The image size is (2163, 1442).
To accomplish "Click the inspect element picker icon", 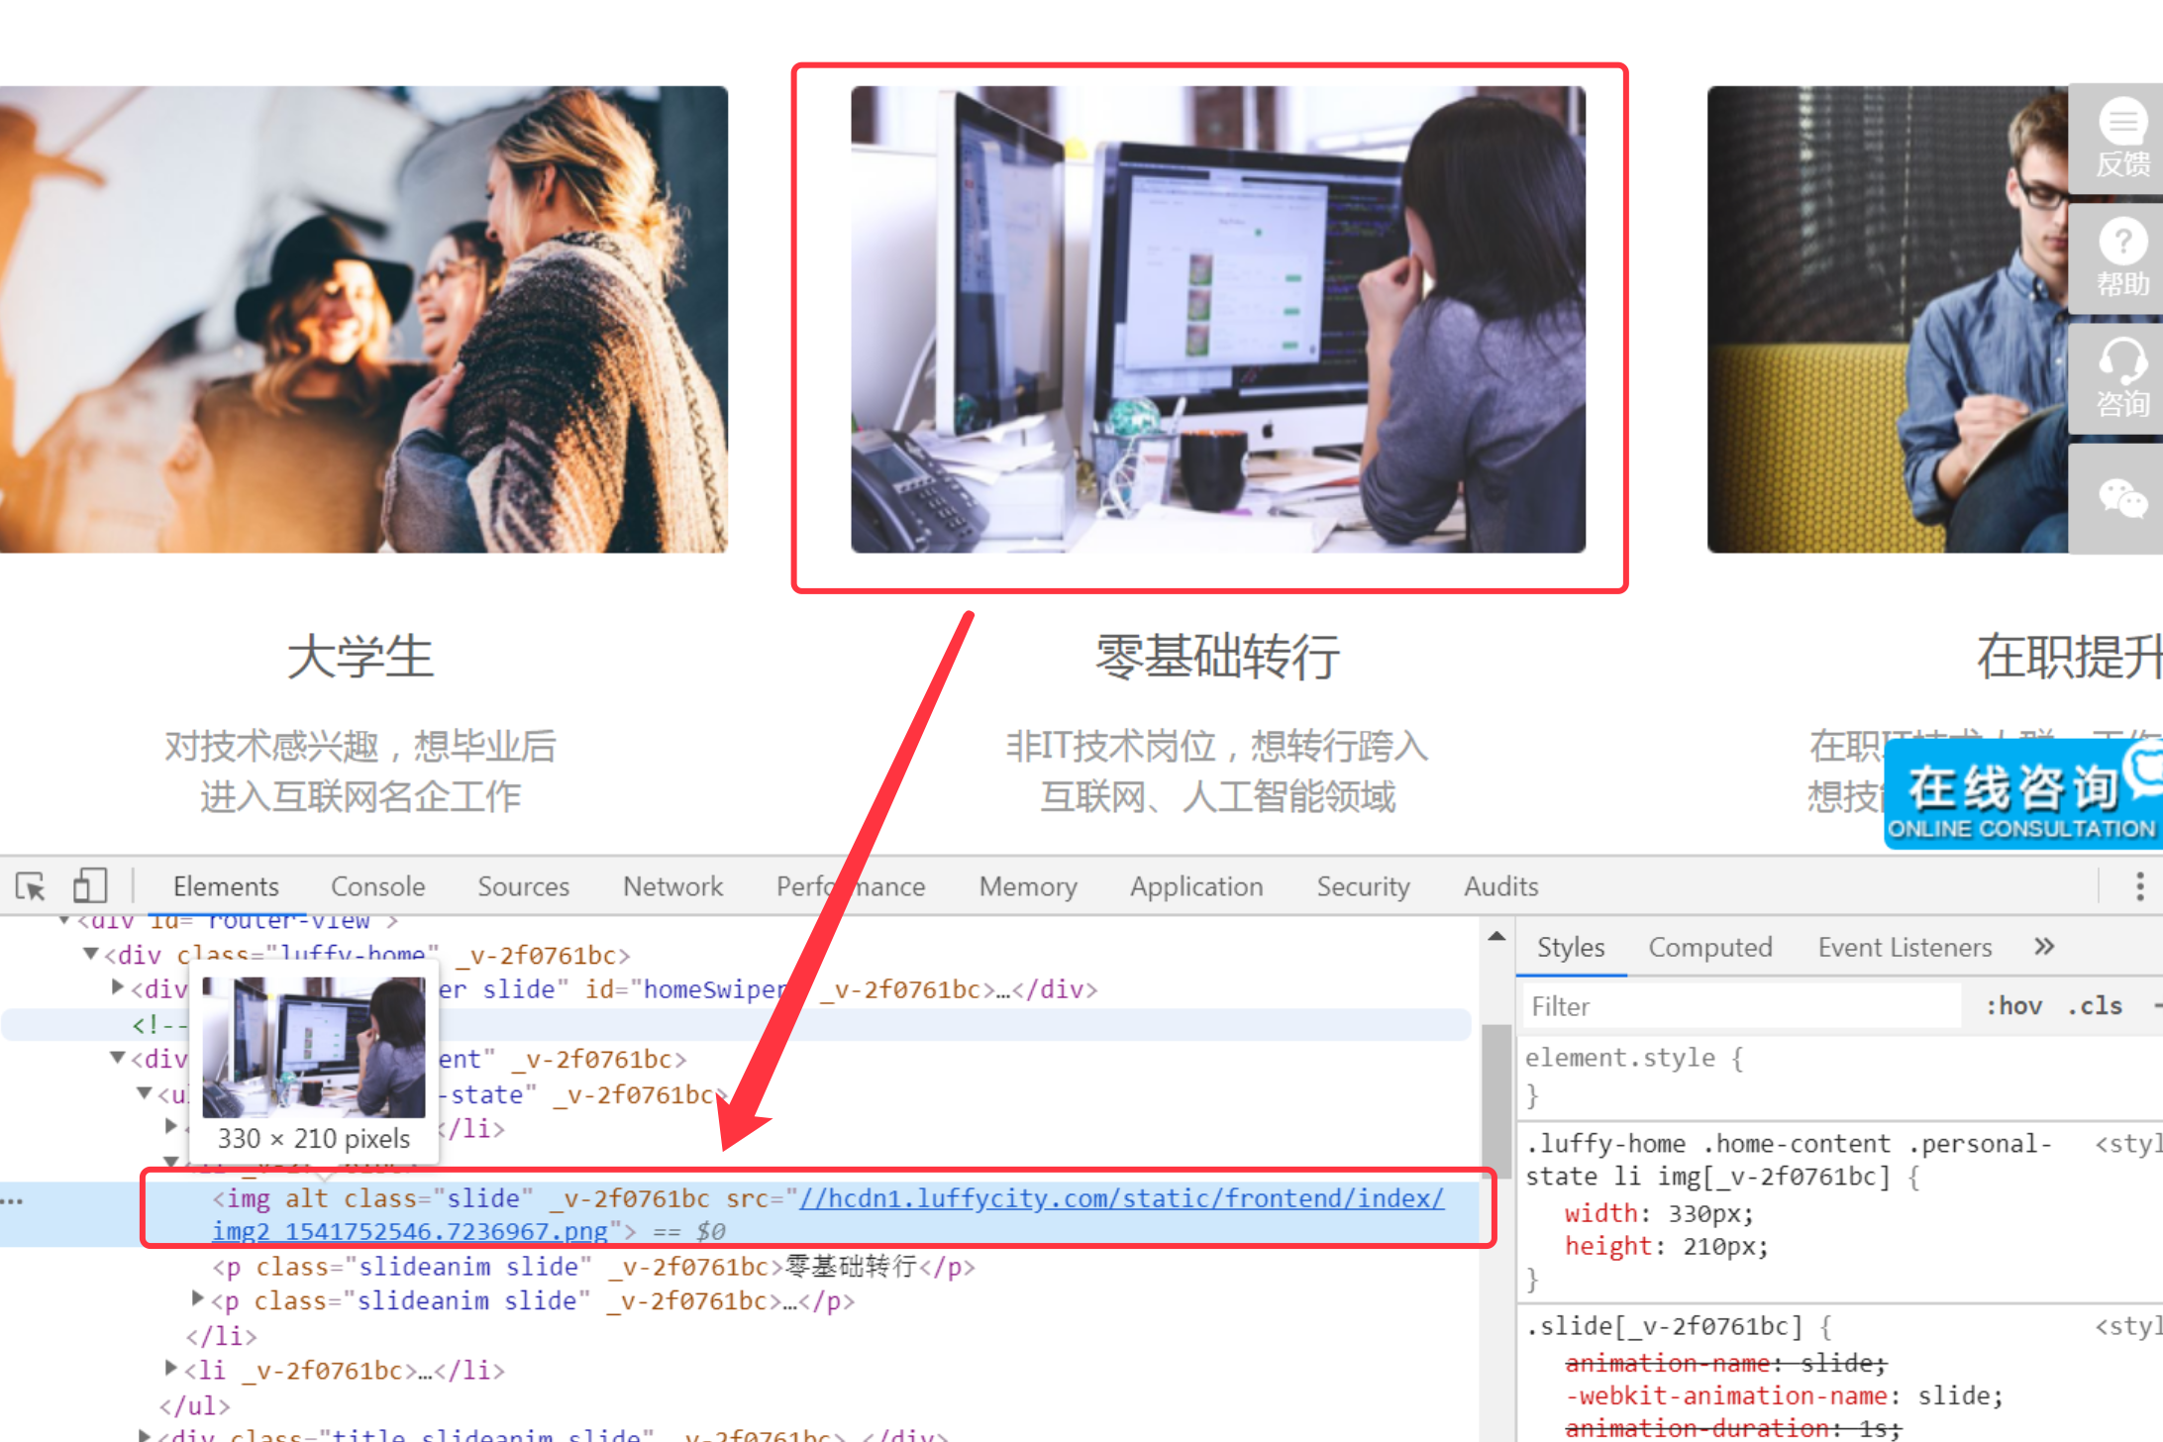I will click(x=31, y=885).
